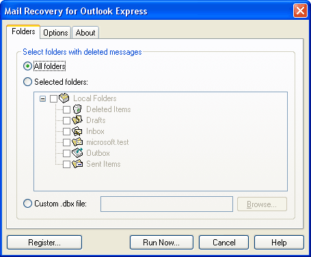Tick the Inbox checkbox
The image size is (311, 257).
66,131
